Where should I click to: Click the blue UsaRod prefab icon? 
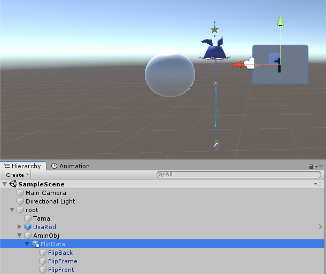(28, 227)
